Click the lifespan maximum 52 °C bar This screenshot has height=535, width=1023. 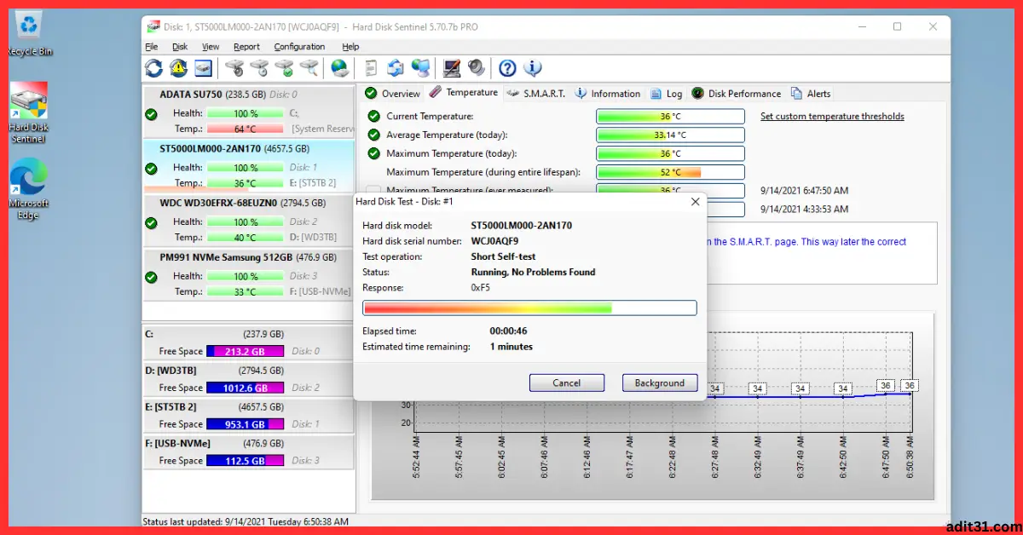(670, 173)
